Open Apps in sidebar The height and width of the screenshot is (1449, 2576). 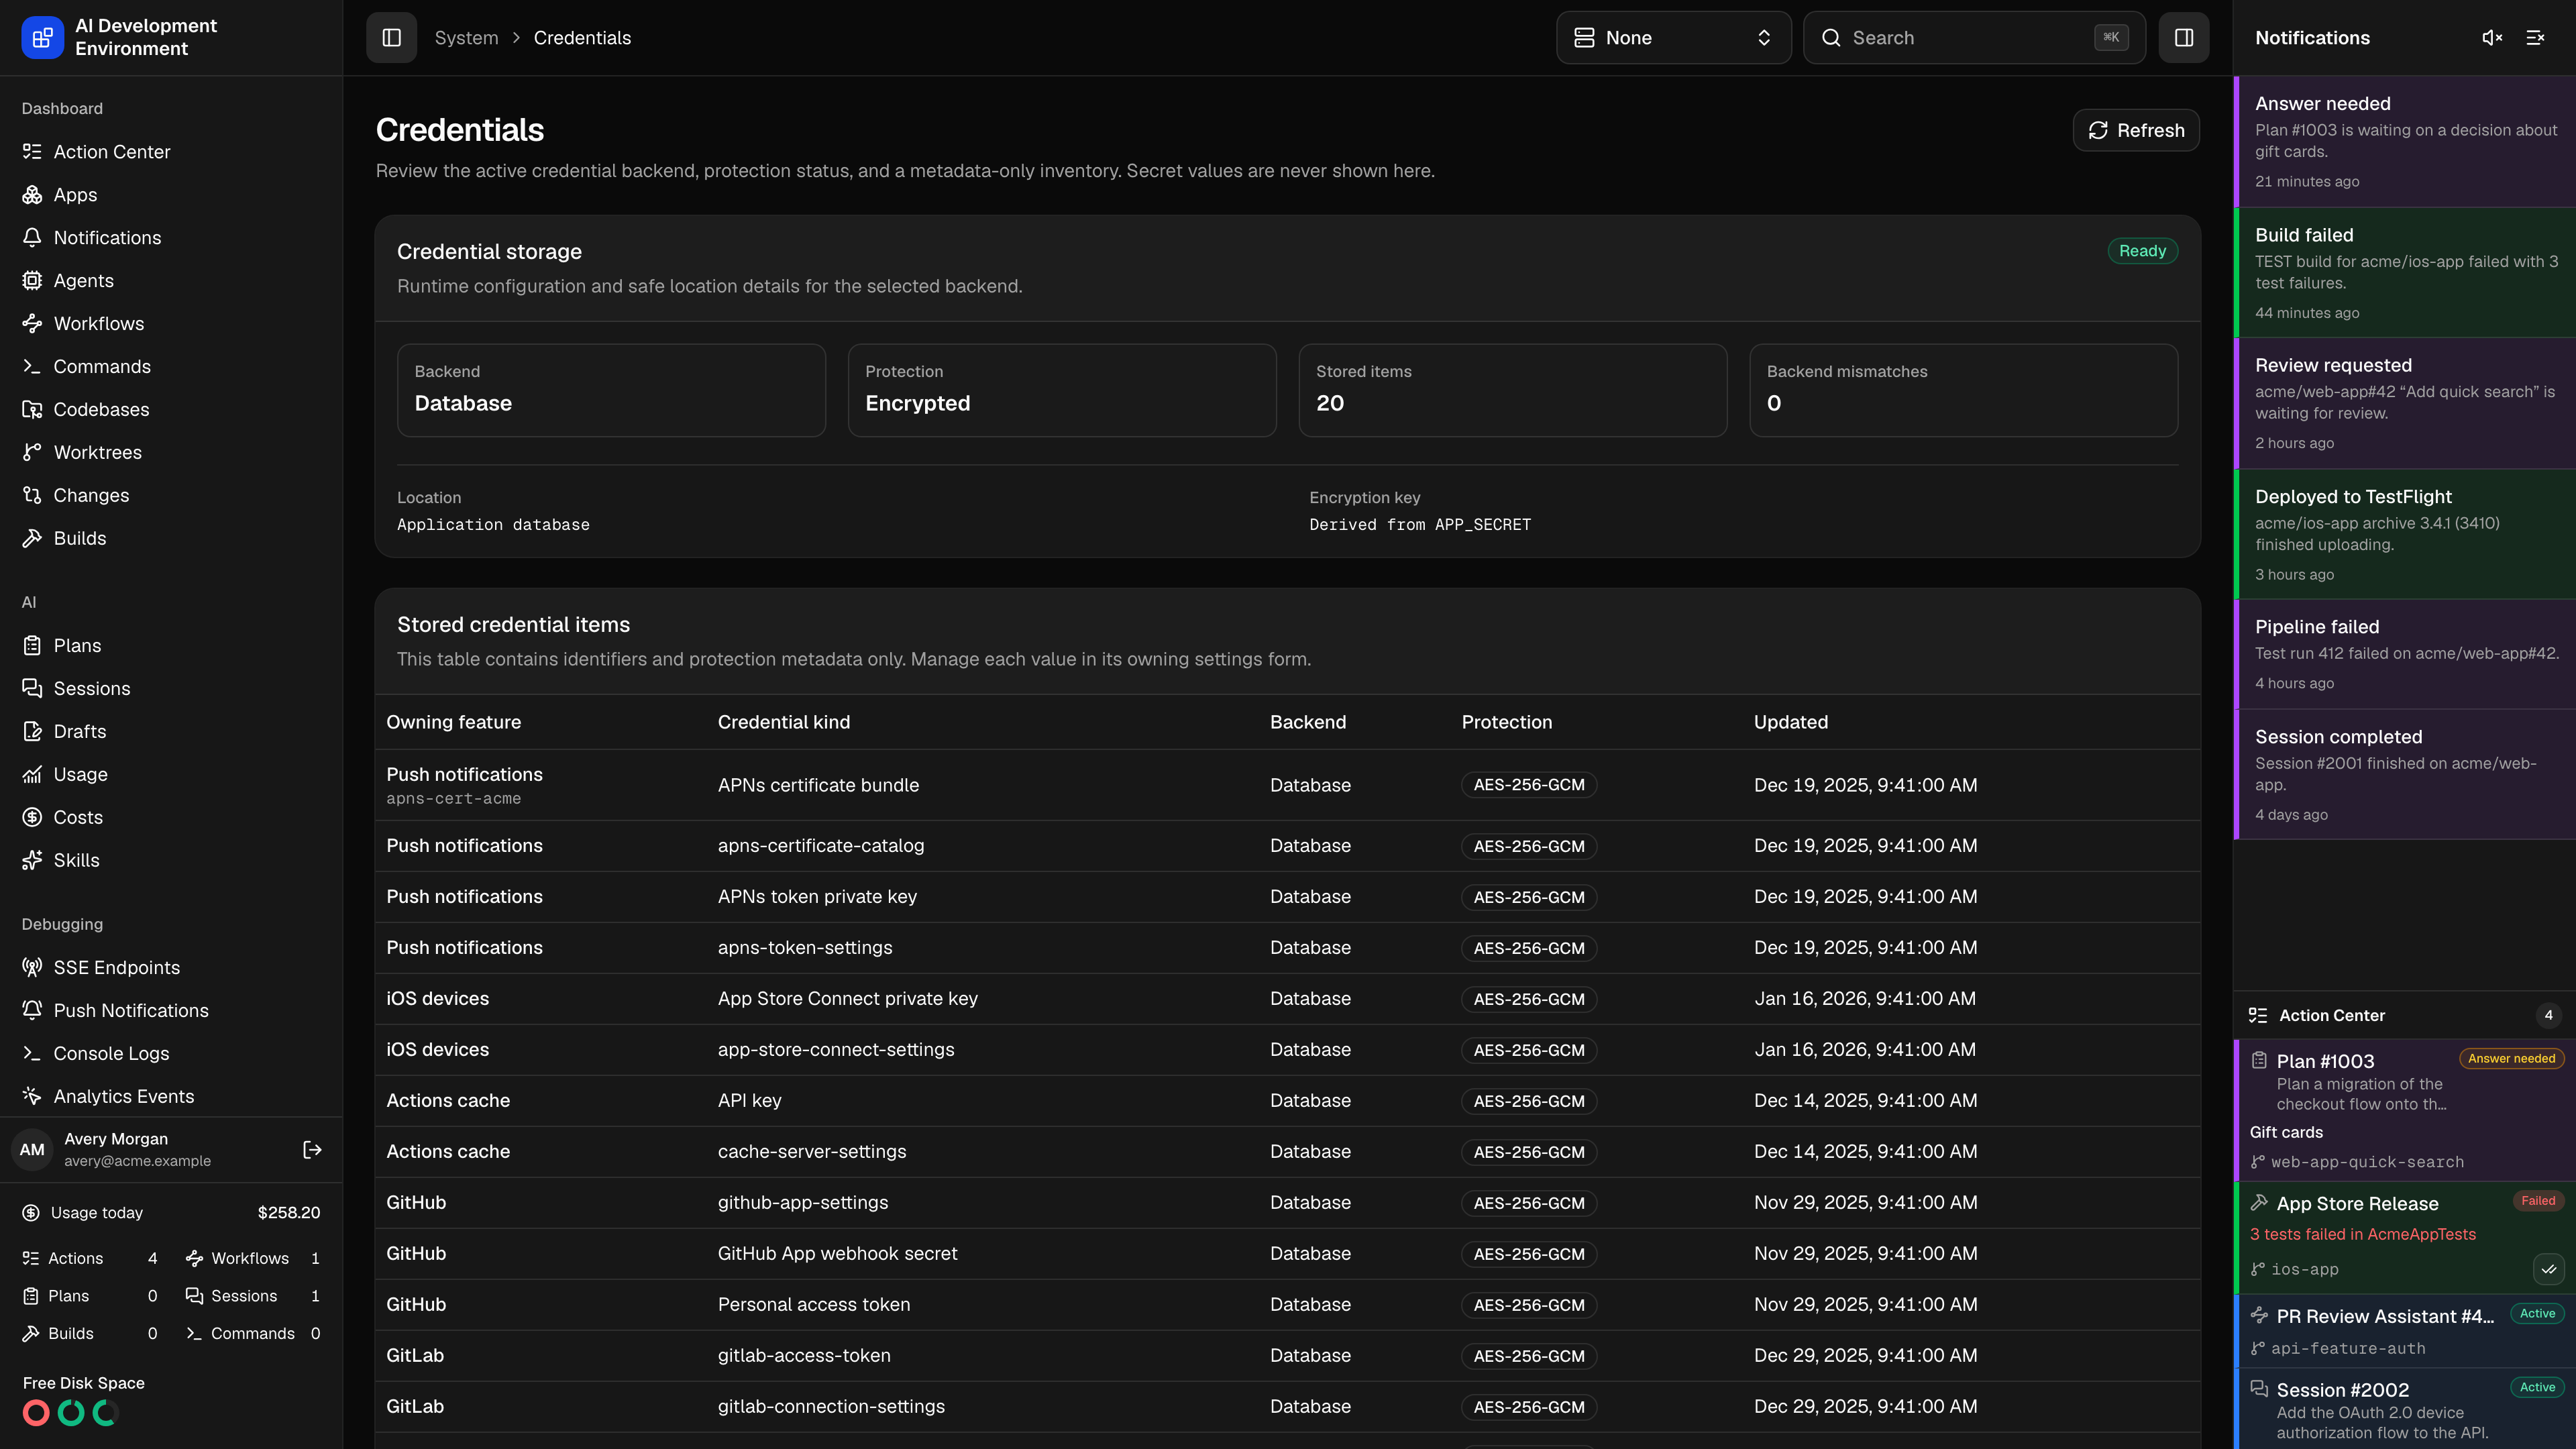click(171, 195)
